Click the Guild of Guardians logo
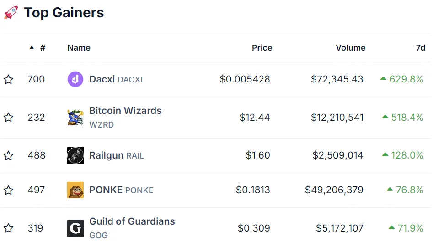 point(75,228)
